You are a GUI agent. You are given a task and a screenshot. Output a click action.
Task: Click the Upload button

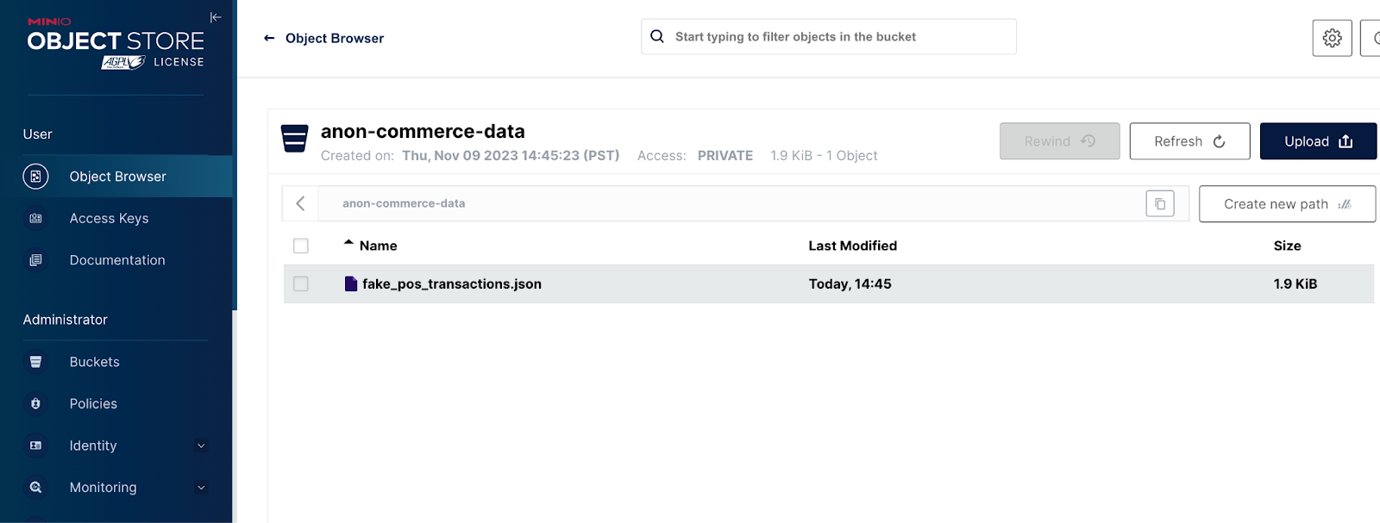pyautogui.click(x=1317, y=141)
